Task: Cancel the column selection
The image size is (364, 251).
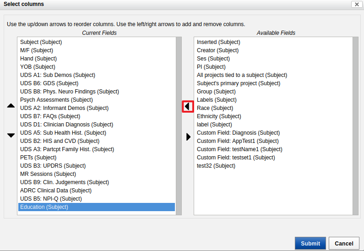Action: coord(344,243)
